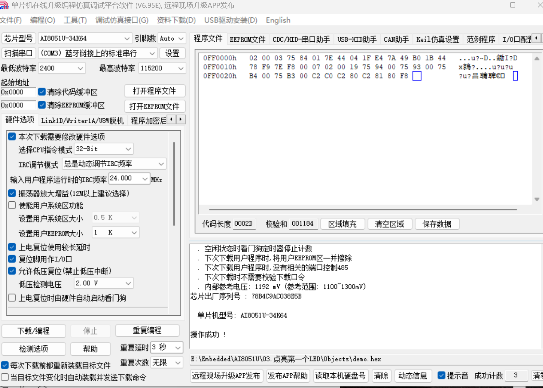The width and height of the screenshot is (543, 388).
Task: Open the 重复次数 无限 dropdown
Action: pos(167,362)
